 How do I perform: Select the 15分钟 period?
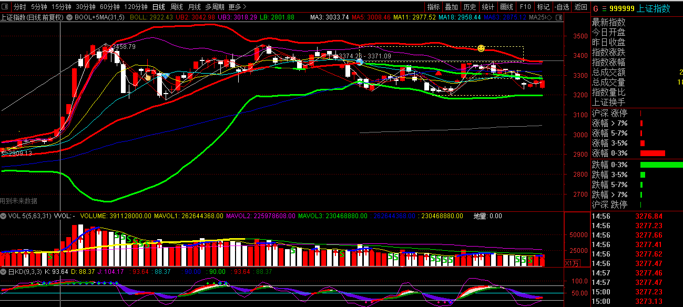(x=62, y=7)
